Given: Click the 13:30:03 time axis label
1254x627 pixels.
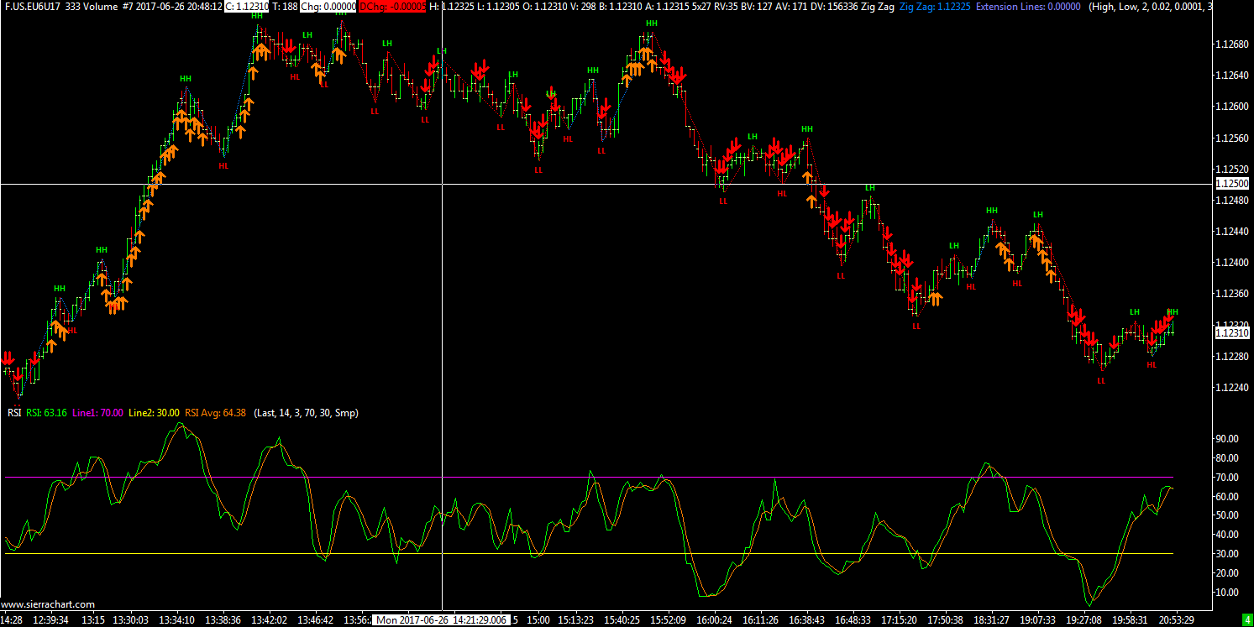Looking at the screenshot, I should (130, 619).
